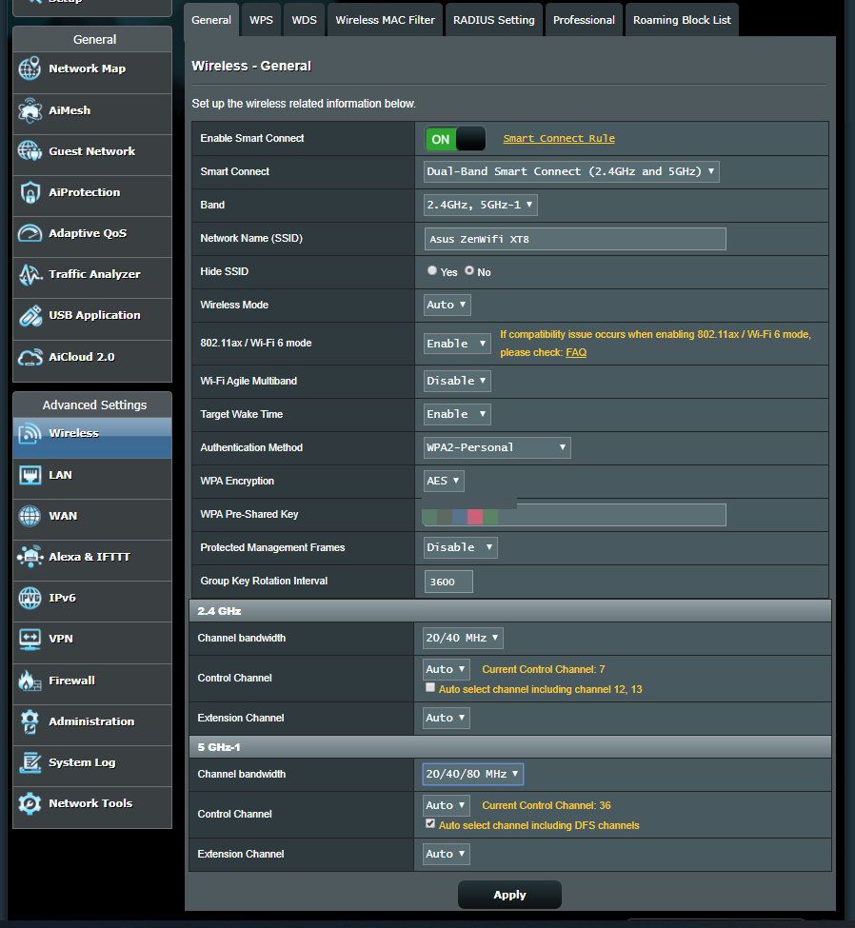Image resolution: width=855 pixels, height=928 pixels.
Task: Click the Group Key Rotation Interval field
Action: pyautogui.click(x=448, y=582)
